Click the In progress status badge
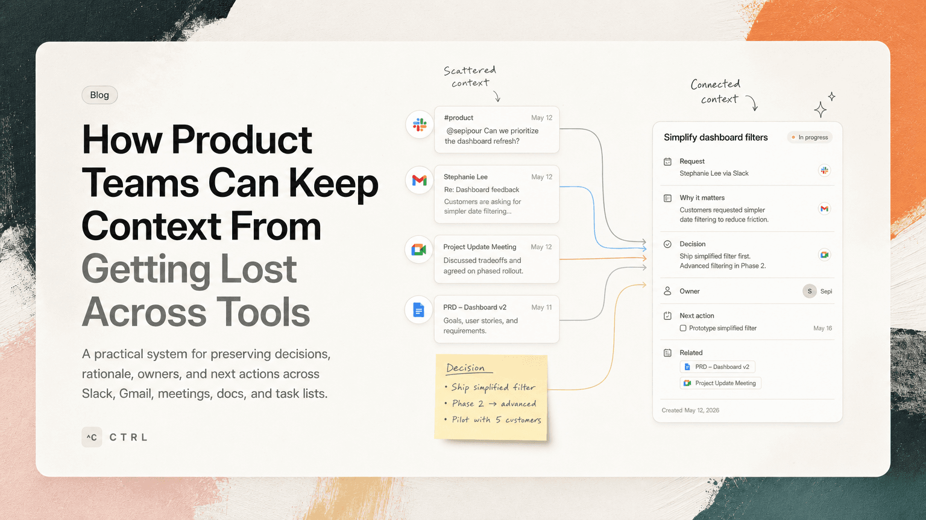The width and height of the screenshot is (926, 520). (x=810, y=137)
